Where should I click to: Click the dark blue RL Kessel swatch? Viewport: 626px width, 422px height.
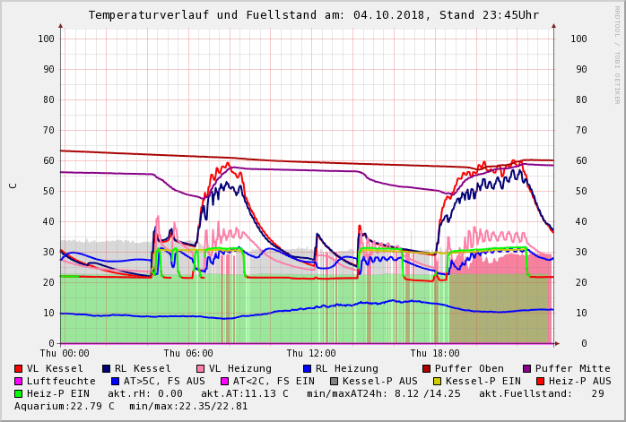[x=107, y=368]
